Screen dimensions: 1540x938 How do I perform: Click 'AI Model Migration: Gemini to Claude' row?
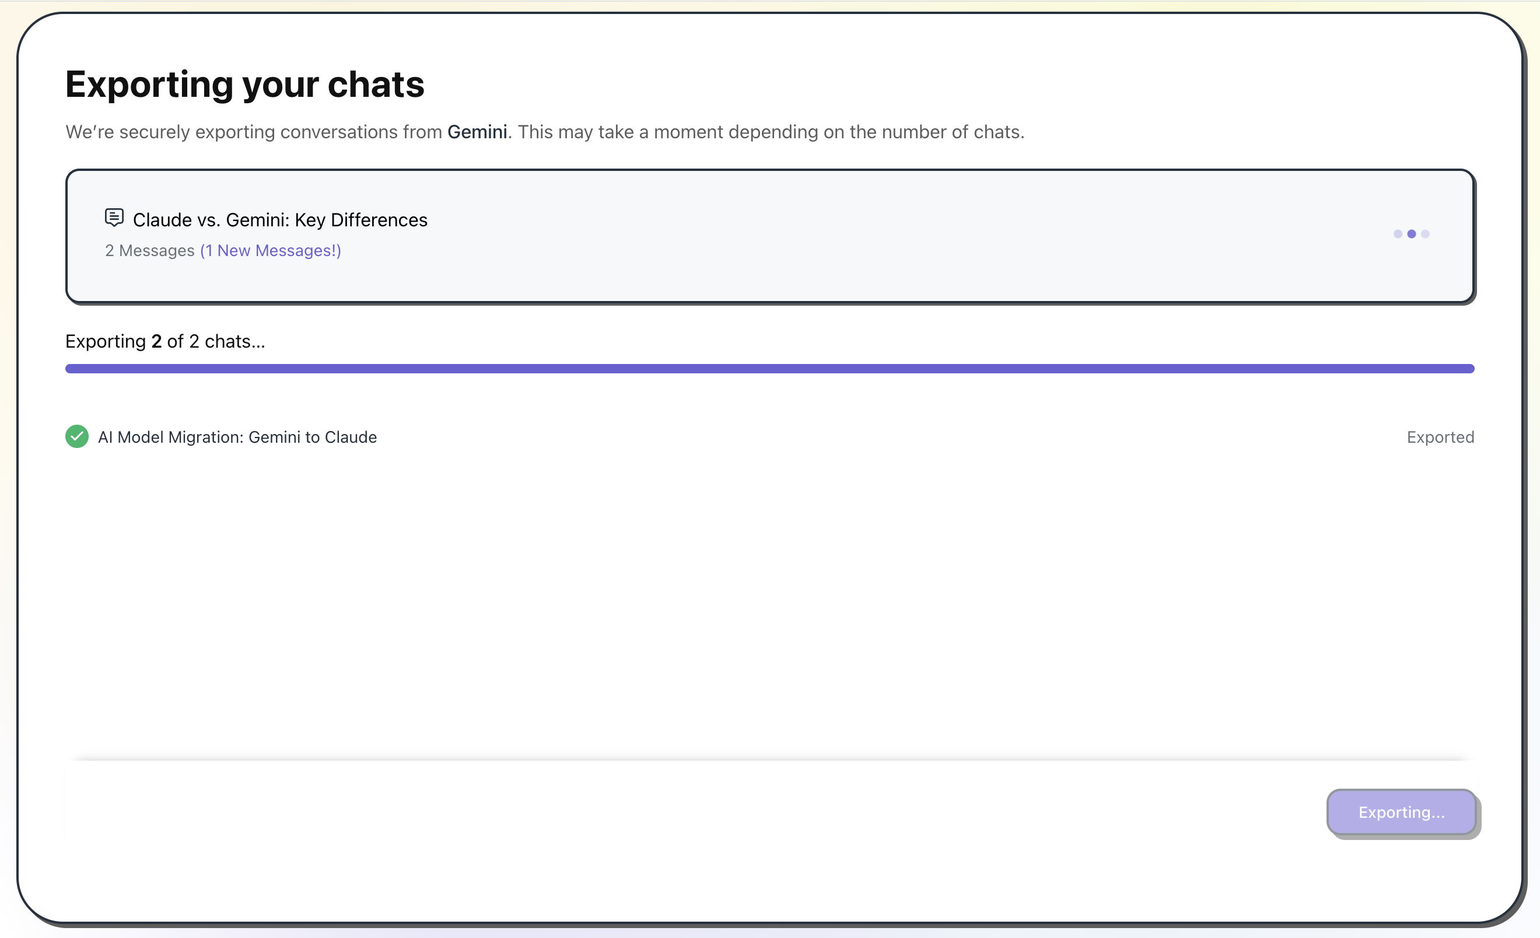coord(770,437)
